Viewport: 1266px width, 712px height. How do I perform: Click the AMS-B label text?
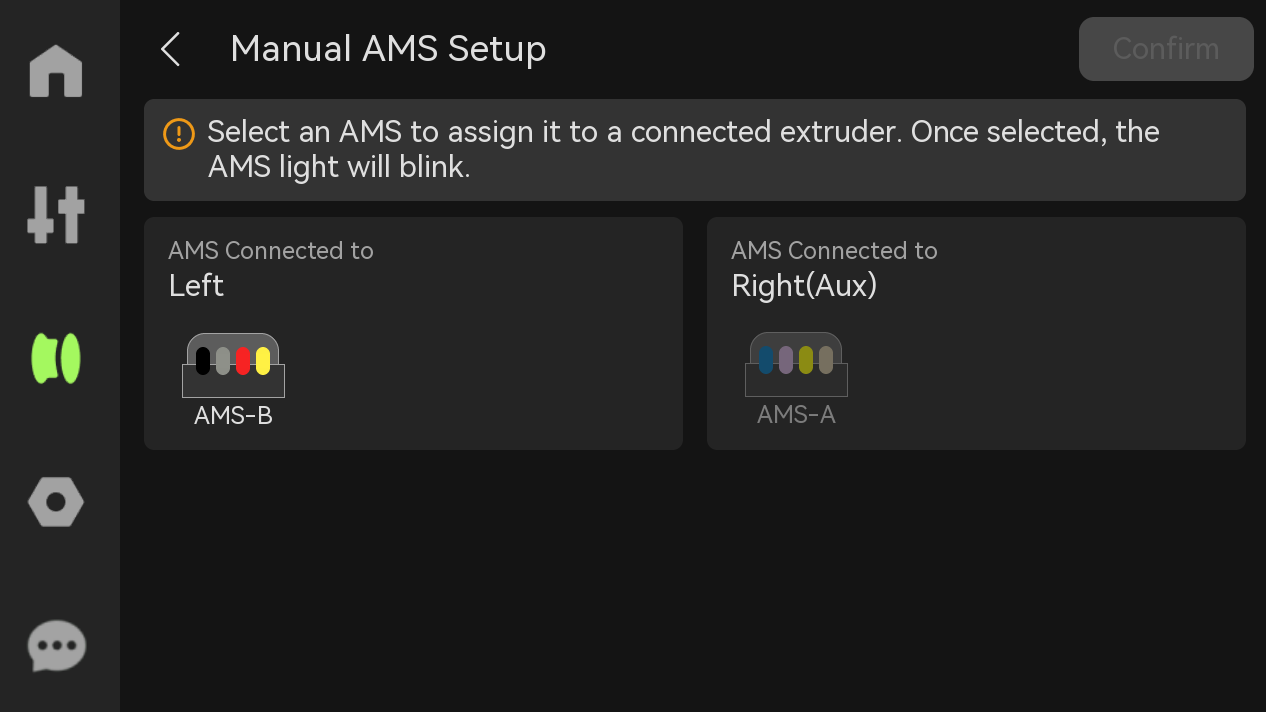click(x=233, y=416)
